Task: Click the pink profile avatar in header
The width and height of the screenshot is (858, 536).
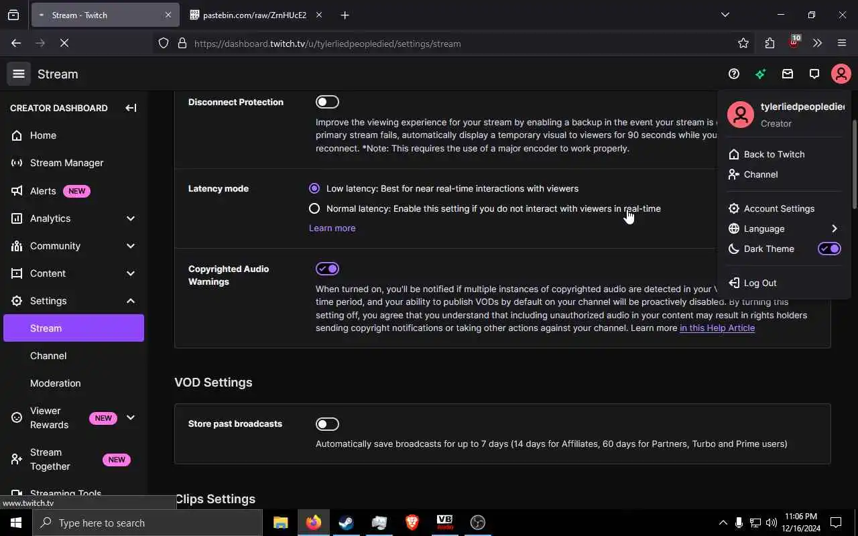Action: click(841, 74)
